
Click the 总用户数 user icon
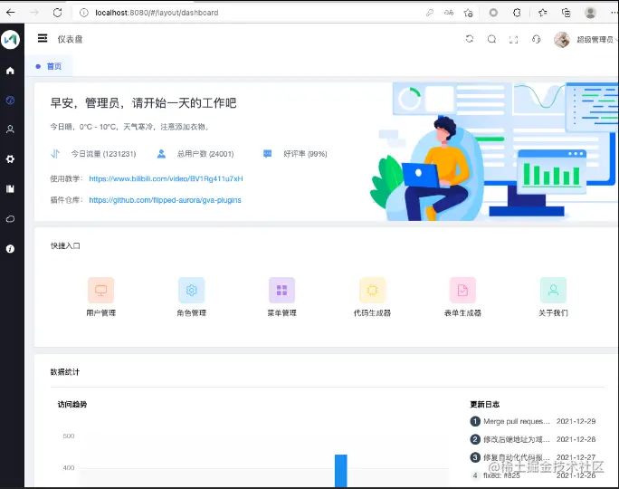[x=161, y=154]
